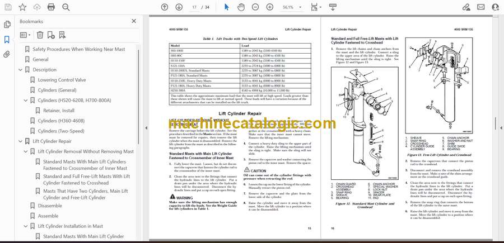
Task: Click the document vertical scrollbar
Action: tap(495, 124)
